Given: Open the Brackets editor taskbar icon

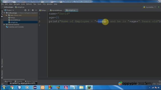Looking at the screenshot, I should click(x=27, y=87).
